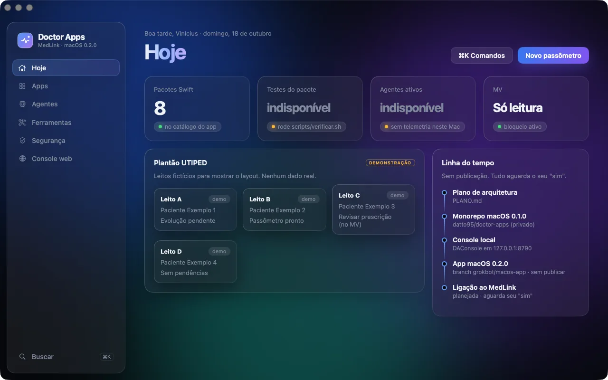This screenshot has width=608, height=380.
Task: Click the Hoje home icon in sidebar
Action: coord(22,68)
